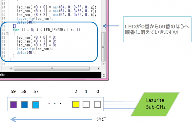Click the editor vertical scrollbar thumb
192x125 pixels.
click(x=103, y=47)
